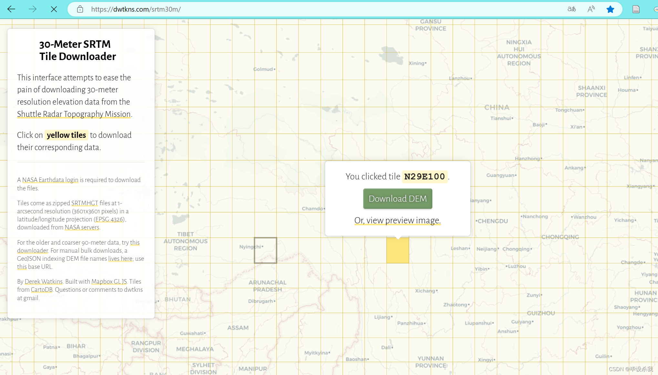Click the Mapbox GL JS link

(x=109, y=282)
